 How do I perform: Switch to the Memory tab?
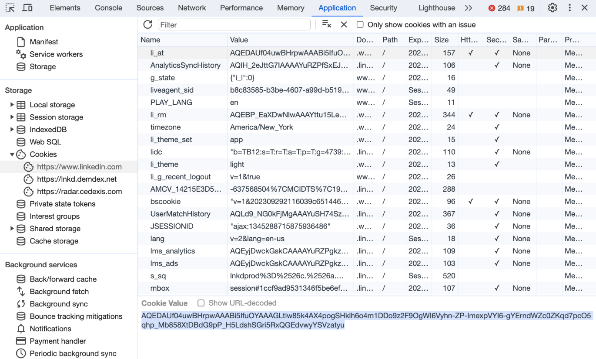(291, 8)
